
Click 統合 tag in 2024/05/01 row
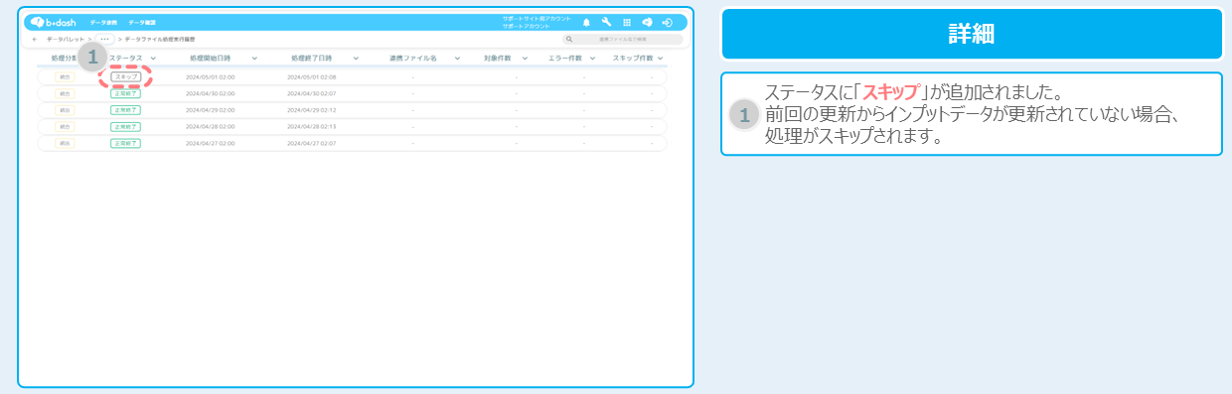click(x=65, y=76)
